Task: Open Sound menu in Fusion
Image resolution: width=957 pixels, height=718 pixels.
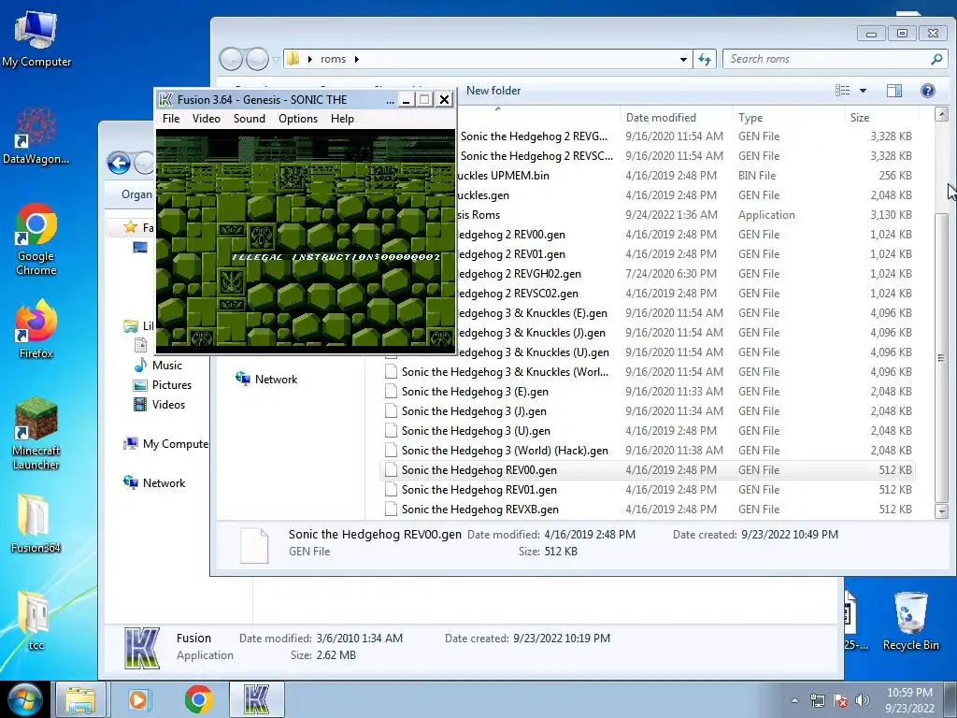Action: pos(249,119)
